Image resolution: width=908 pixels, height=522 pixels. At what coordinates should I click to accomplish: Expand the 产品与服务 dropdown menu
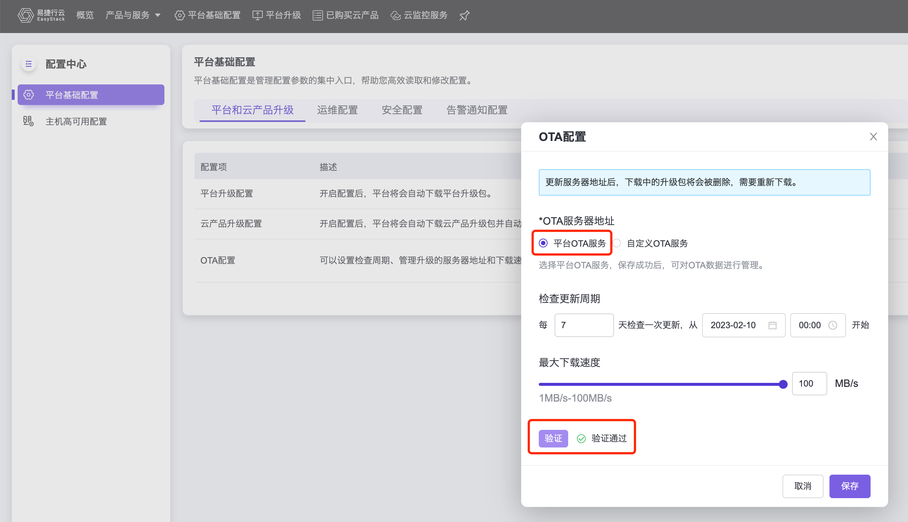133,15
